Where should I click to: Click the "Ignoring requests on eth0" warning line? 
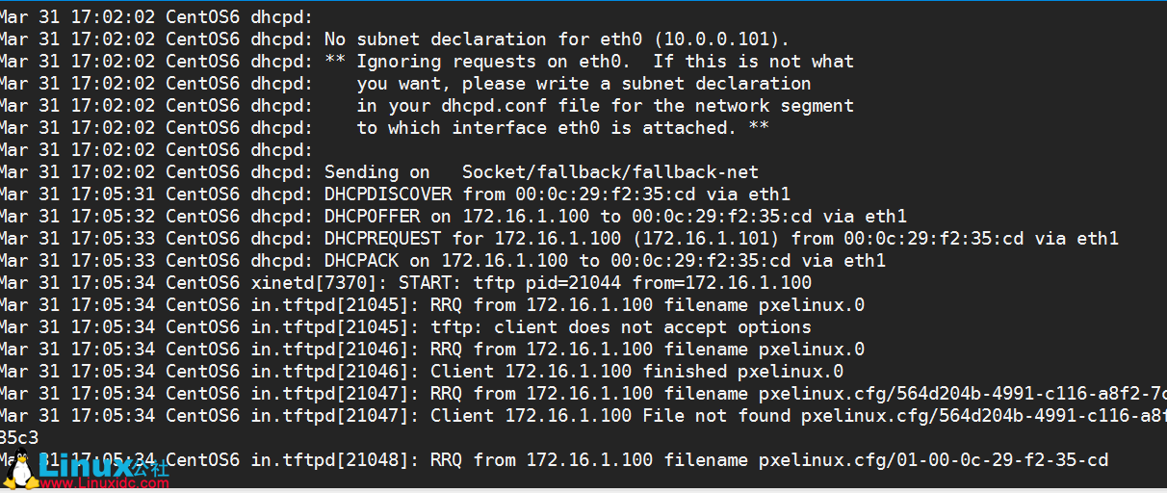(x=590, y=62)
